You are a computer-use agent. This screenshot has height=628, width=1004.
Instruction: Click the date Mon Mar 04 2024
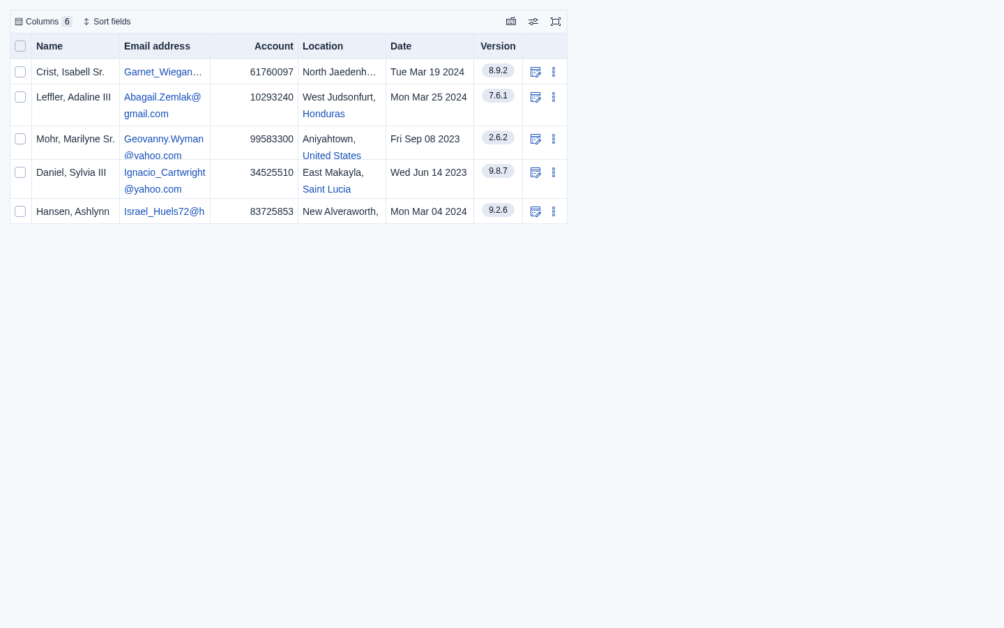click(x=429, y=211)
